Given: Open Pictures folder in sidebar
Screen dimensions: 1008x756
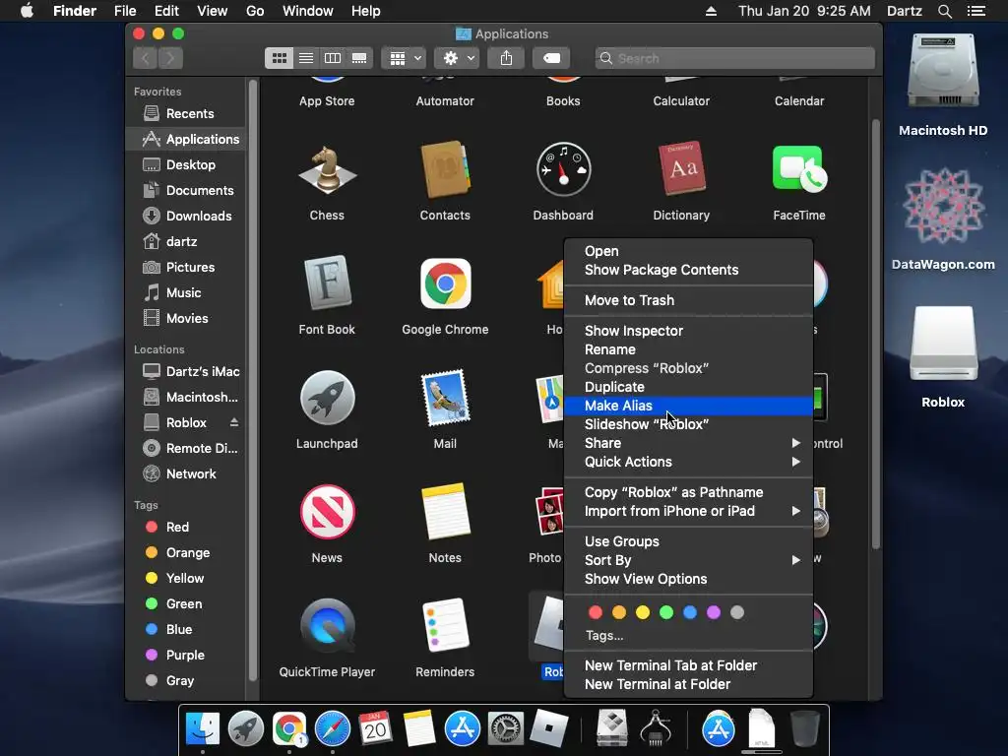Looking at the screenshot, I should (186, 268).
